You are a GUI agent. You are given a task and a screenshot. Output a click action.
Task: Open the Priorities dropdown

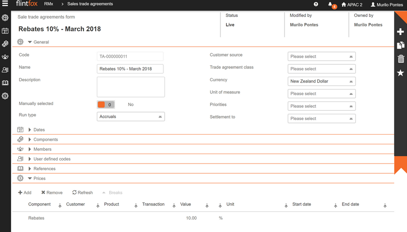tap(322, 106)
